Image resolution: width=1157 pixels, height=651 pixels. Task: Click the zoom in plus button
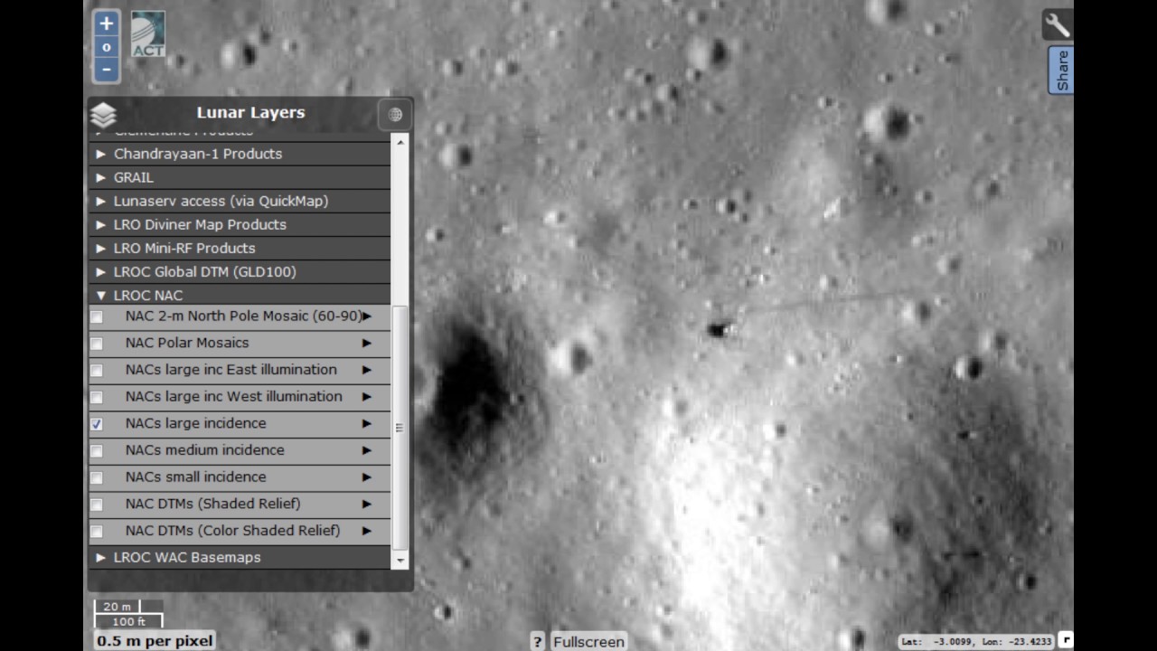(107, 24)
